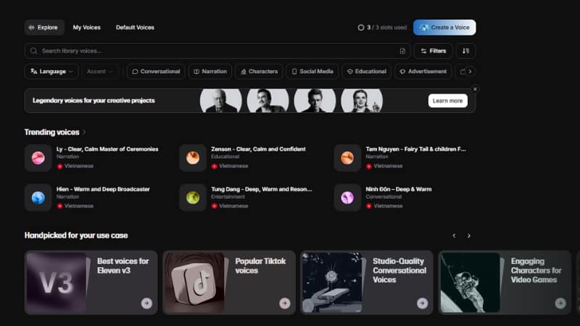Viewport: 580px width, 326px height.
Task: Click the Ninh Đôn voice avatar
Action: click(x=347, y=197)
